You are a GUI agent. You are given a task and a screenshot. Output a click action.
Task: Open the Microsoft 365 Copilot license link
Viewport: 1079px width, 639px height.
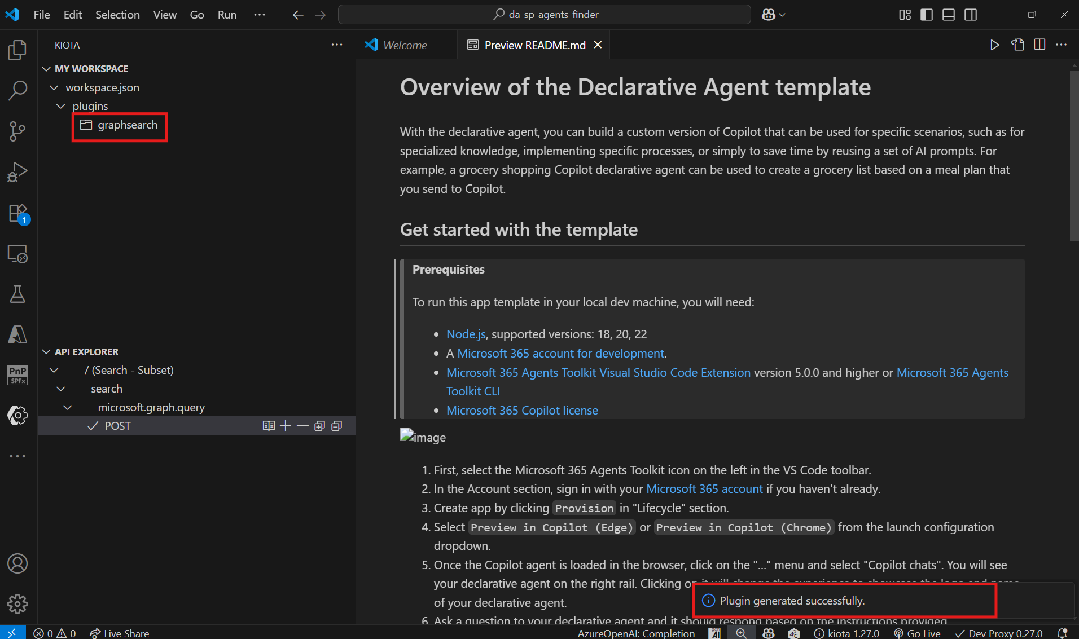(x=522, y=410)
